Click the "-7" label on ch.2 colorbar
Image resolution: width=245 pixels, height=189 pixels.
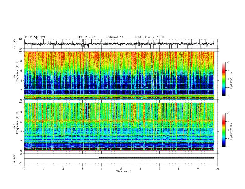[x=228, y=147]
